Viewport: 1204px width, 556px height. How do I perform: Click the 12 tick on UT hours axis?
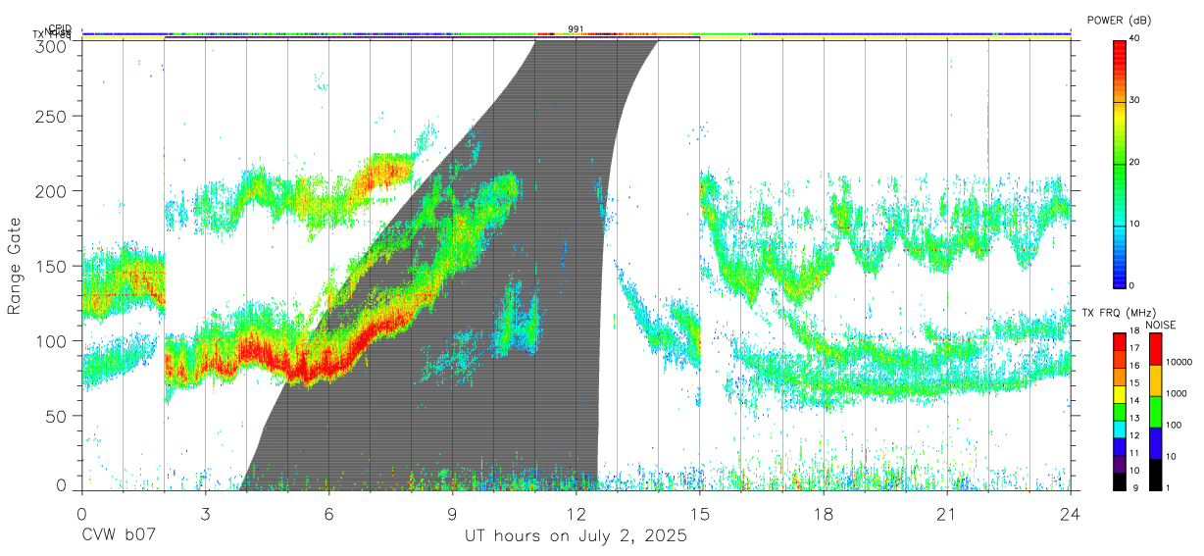coord(576,514)
